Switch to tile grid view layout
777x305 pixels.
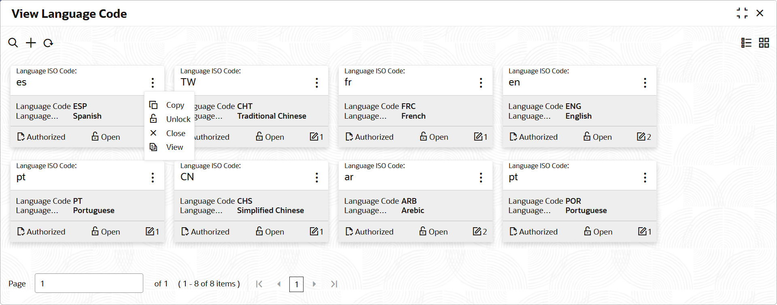[x=764, y=43]
